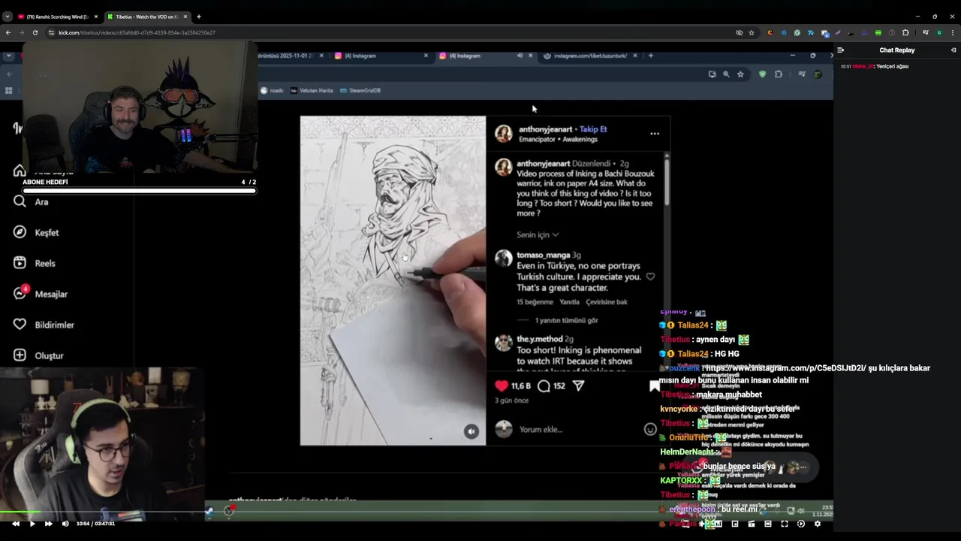This screenshot has width=961, height=541.
Task: Close the Kenshi Scorching Wind tab
Action: tap(95, 17)
